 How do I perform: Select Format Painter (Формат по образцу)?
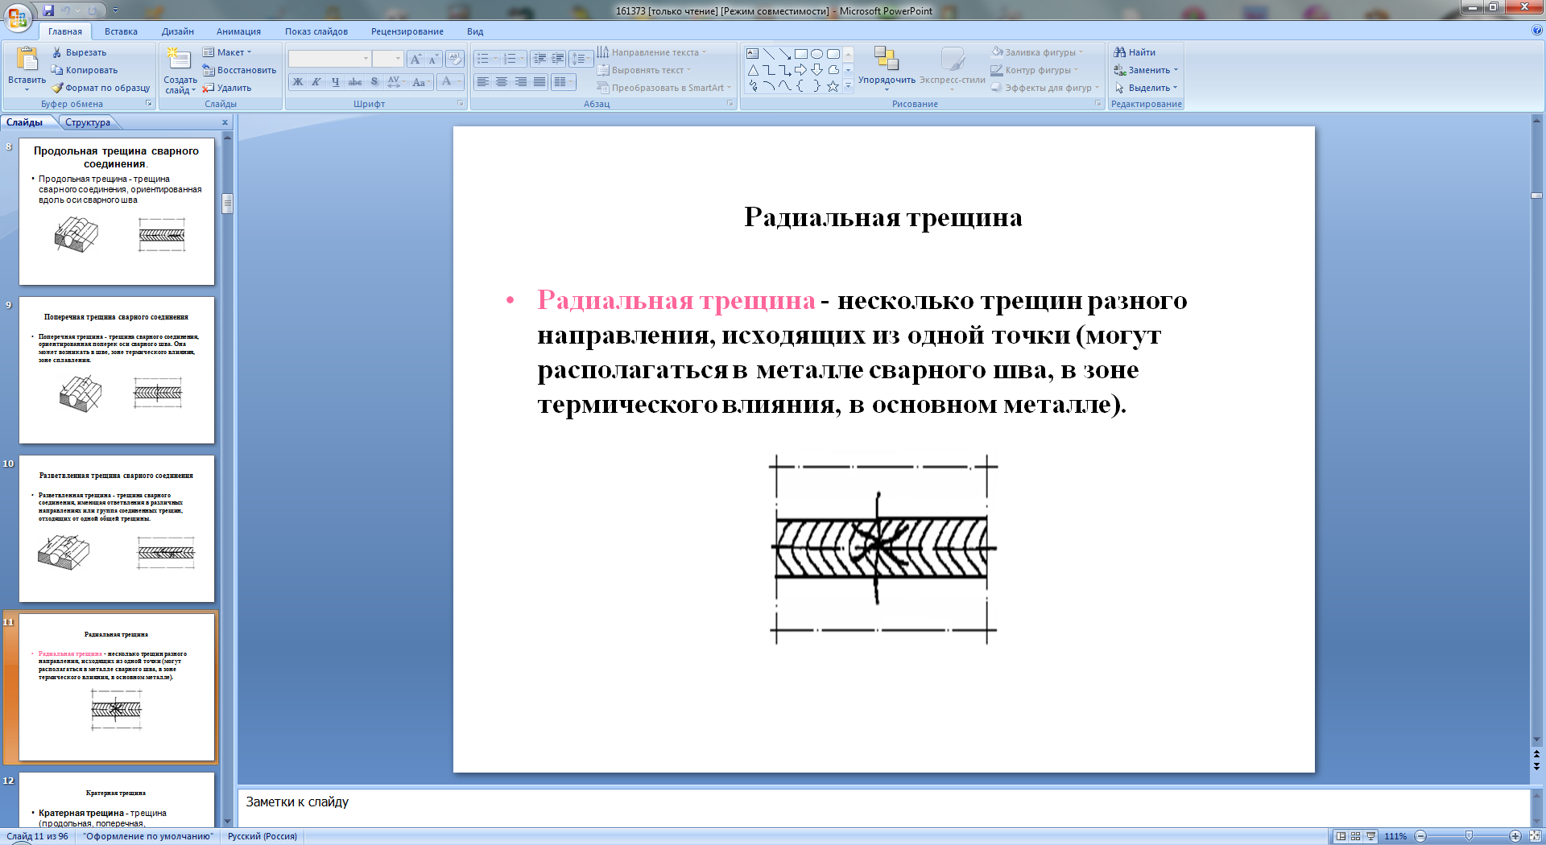click(x=101, y=88)
